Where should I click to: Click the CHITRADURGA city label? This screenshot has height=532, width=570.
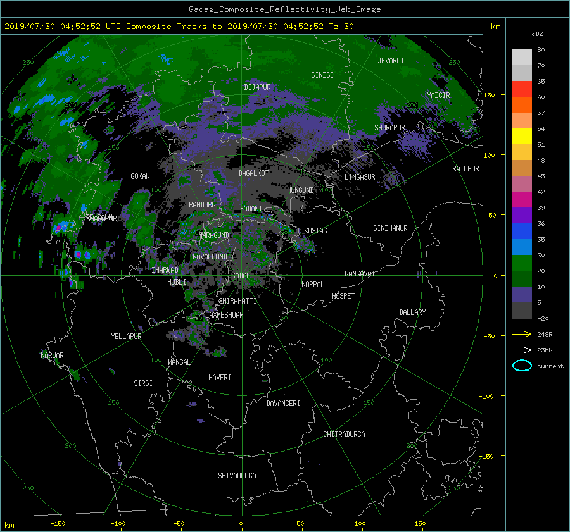click(x=344, y=435)
